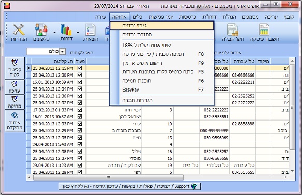The height and width of the screenshot is (195, 302).
Task: Select the date cell 29.04.2013 11:23 AM
Action: (x=52, y=165)
